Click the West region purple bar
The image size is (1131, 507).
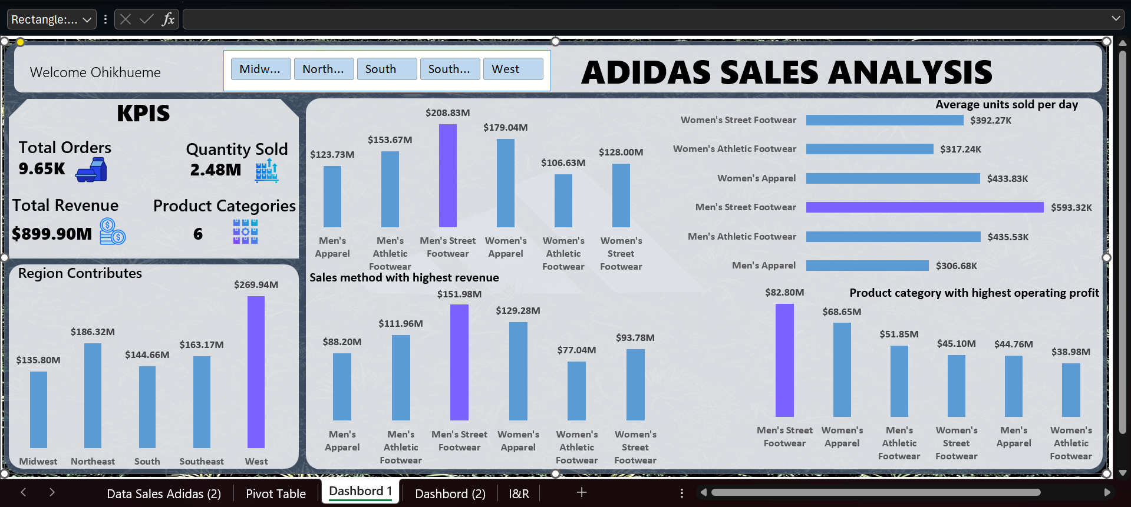pyautogui.click(x=256, y=372)
